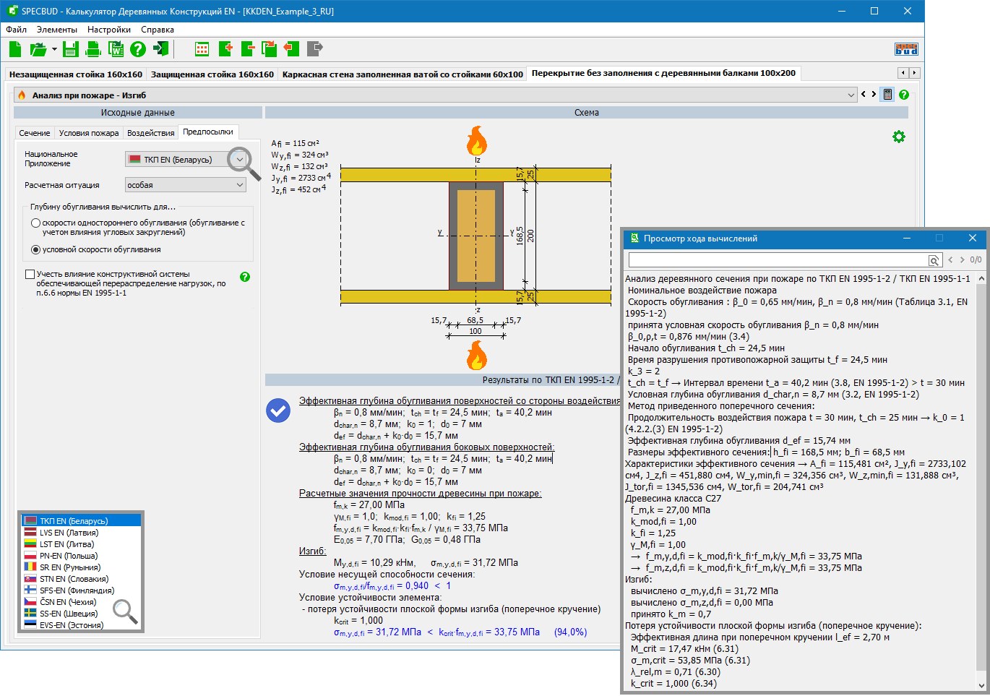This screenshot has height=696, width=990.
Task: Select the one-sided charring rate radio button
Action: tap(35, 223)
